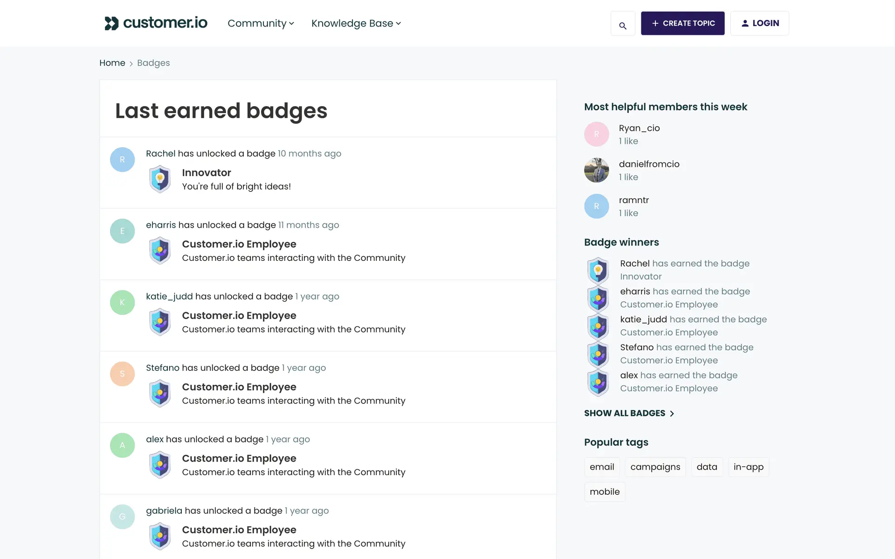The height and width of the screenshot is (559, 895).
Task: Click the customer.io logo
Action: pos(156,23)
